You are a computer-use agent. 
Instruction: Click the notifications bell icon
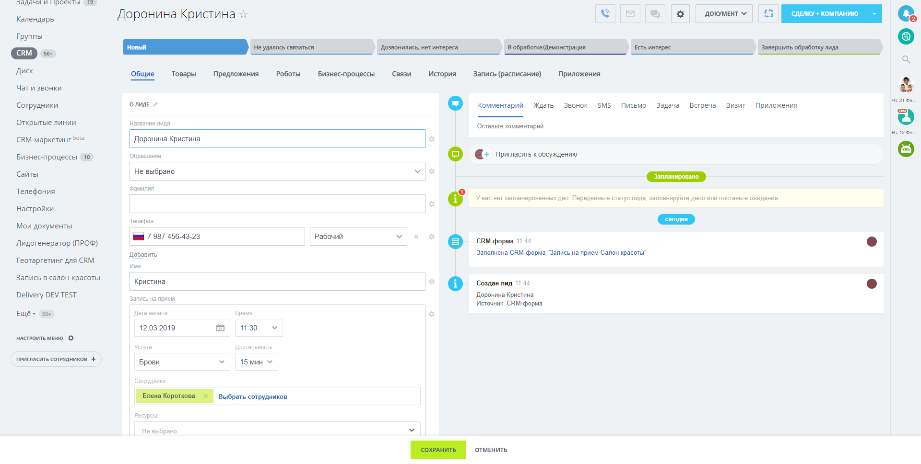point(906,14)
